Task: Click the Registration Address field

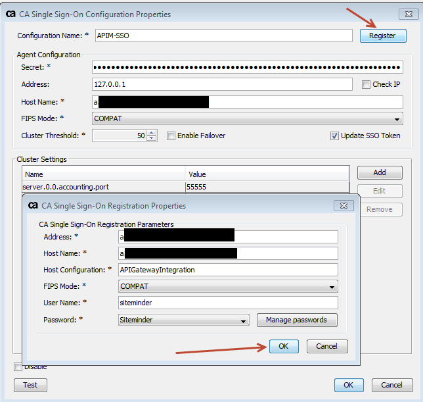Action: pyautogui.click(x=228, y=237)
